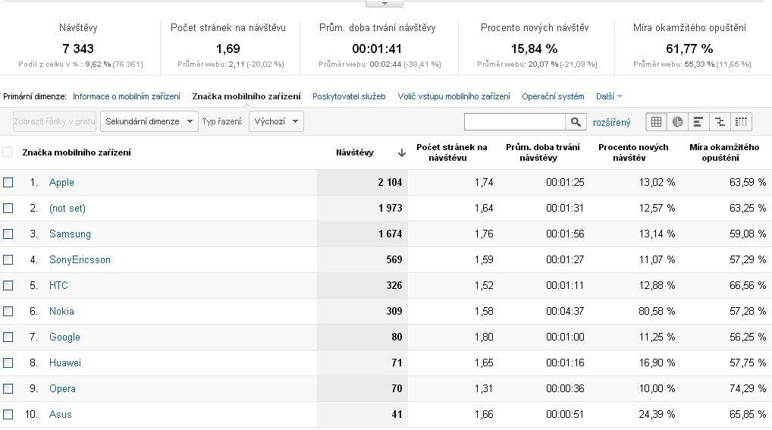Image resolution: width=772 pixels, height=430 pixels.
Task: Click the search magnifier button
Action: (576, 121)
